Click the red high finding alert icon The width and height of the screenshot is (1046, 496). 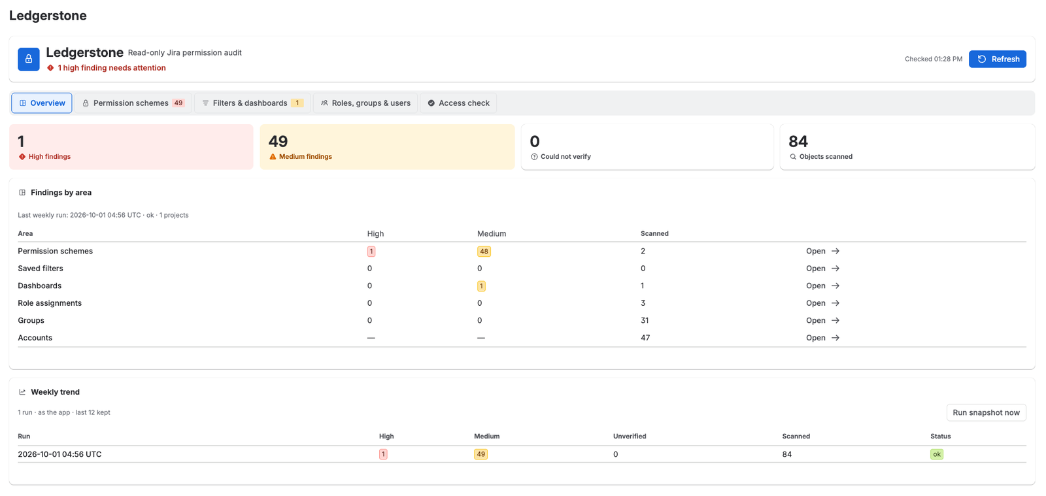tap(50, 68)
